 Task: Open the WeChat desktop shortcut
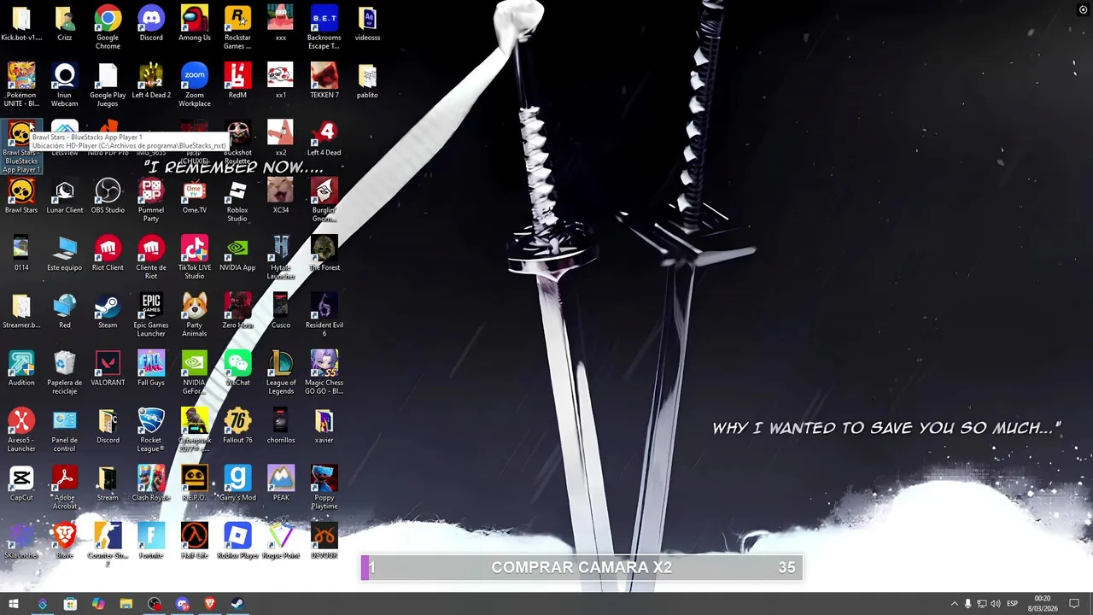237,367
